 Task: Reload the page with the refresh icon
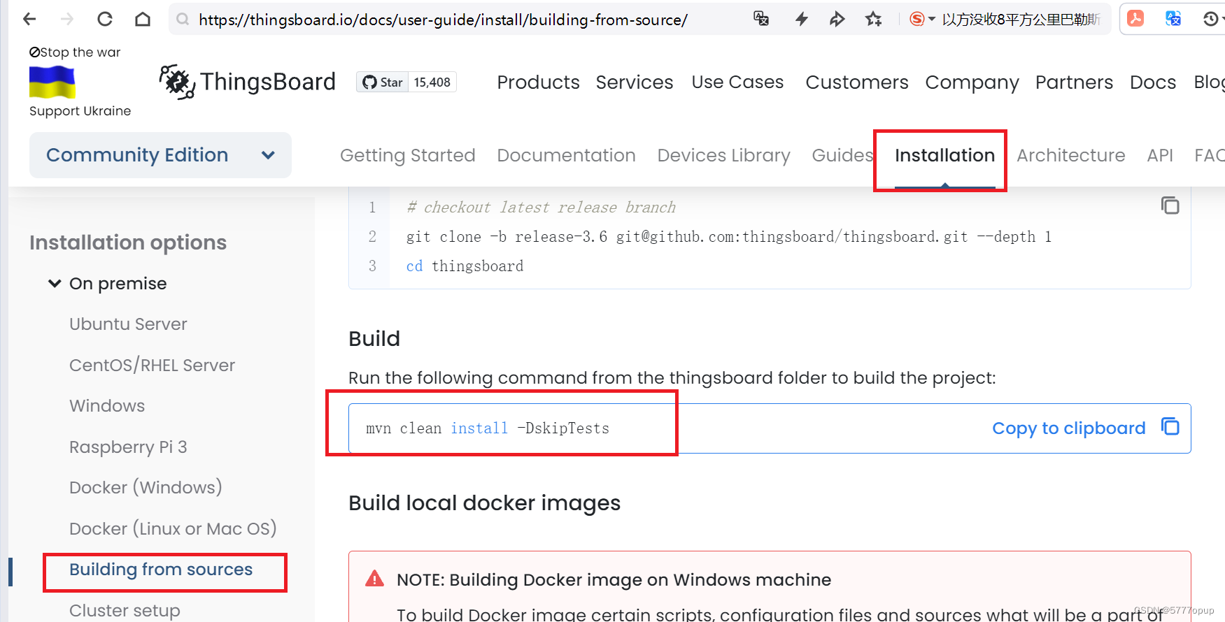click(105, 19)
